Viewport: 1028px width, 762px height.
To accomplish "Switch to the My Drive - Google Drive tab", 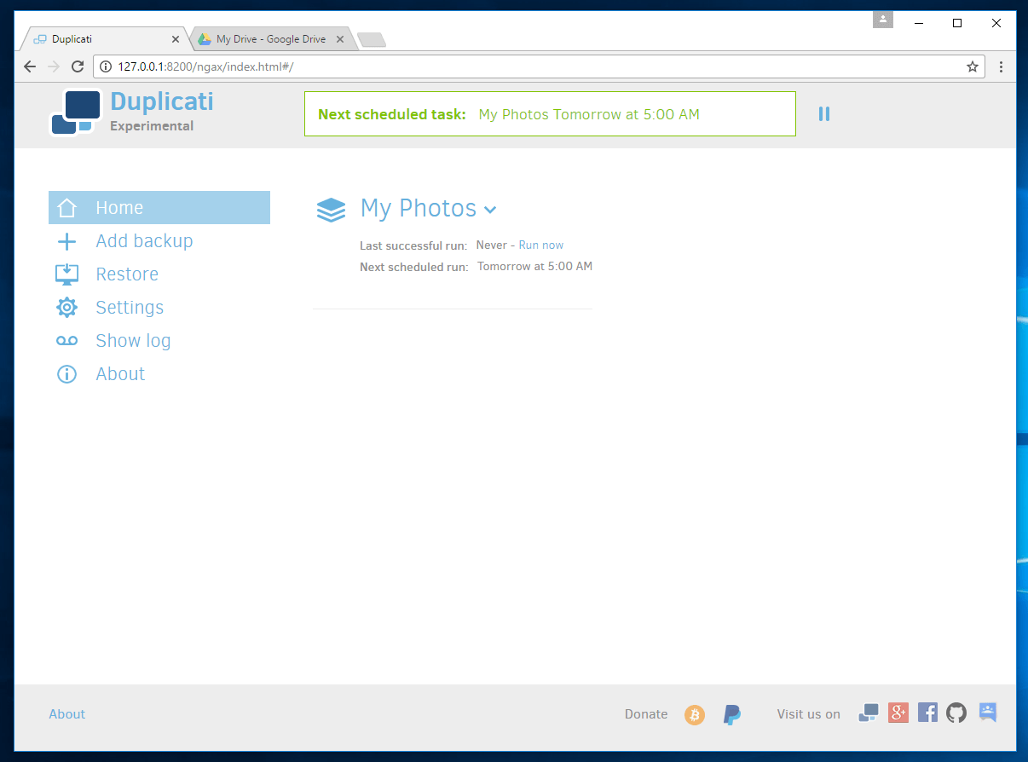I will [270, 39].
